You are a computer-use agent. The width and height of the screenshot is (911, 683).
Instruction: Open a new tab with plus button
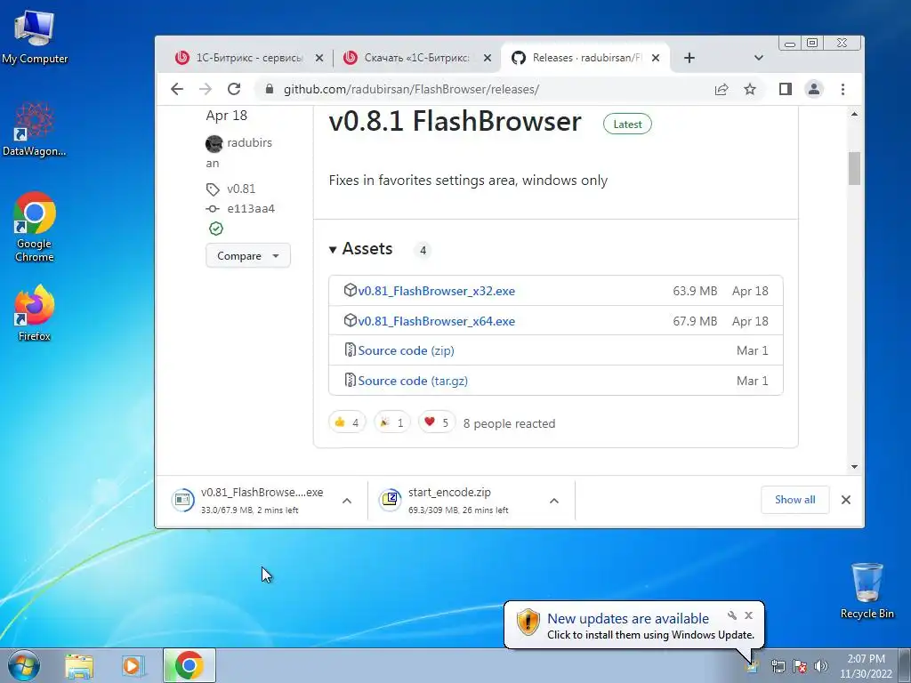(x=689, y=58)
